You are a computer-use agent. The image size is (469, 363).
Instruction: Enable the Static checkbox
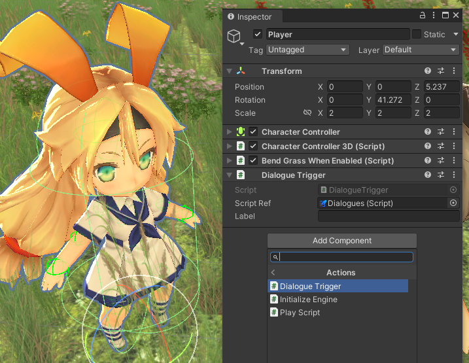click(417, 34)
